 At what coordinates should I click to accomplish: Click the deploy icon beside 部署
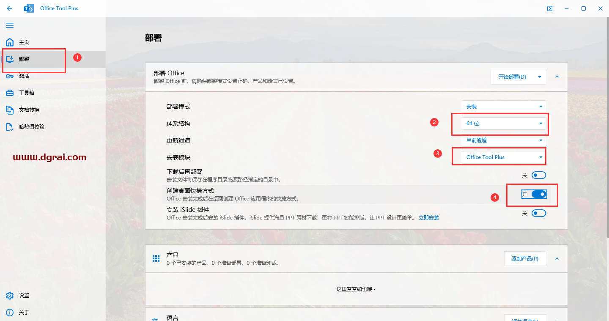point(10,59)
